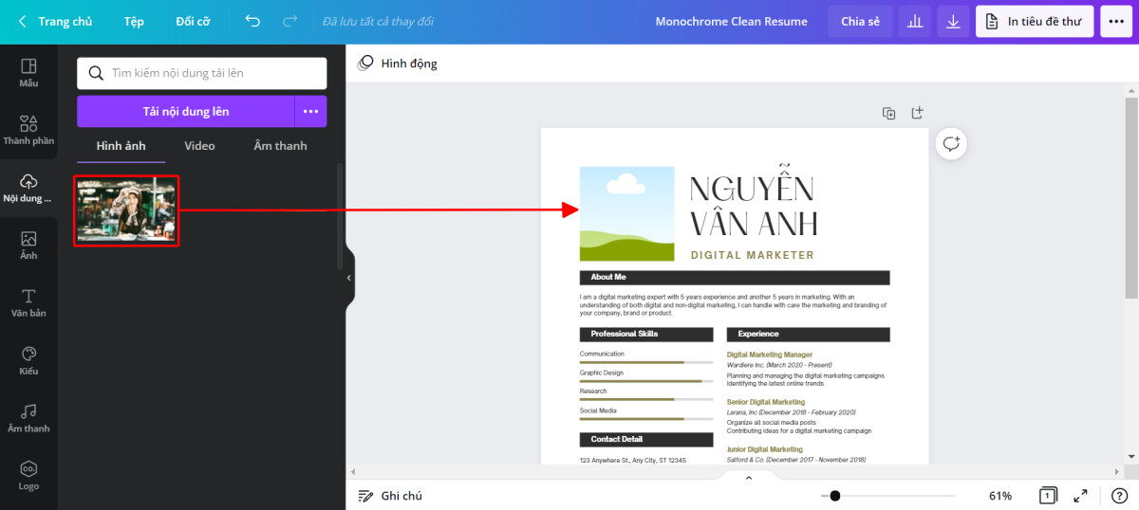Image resolution: width=1139 pixels, height=510 pixels.
Task: Open the Kiểu styles panel
Action: click(x=28, y=360)
